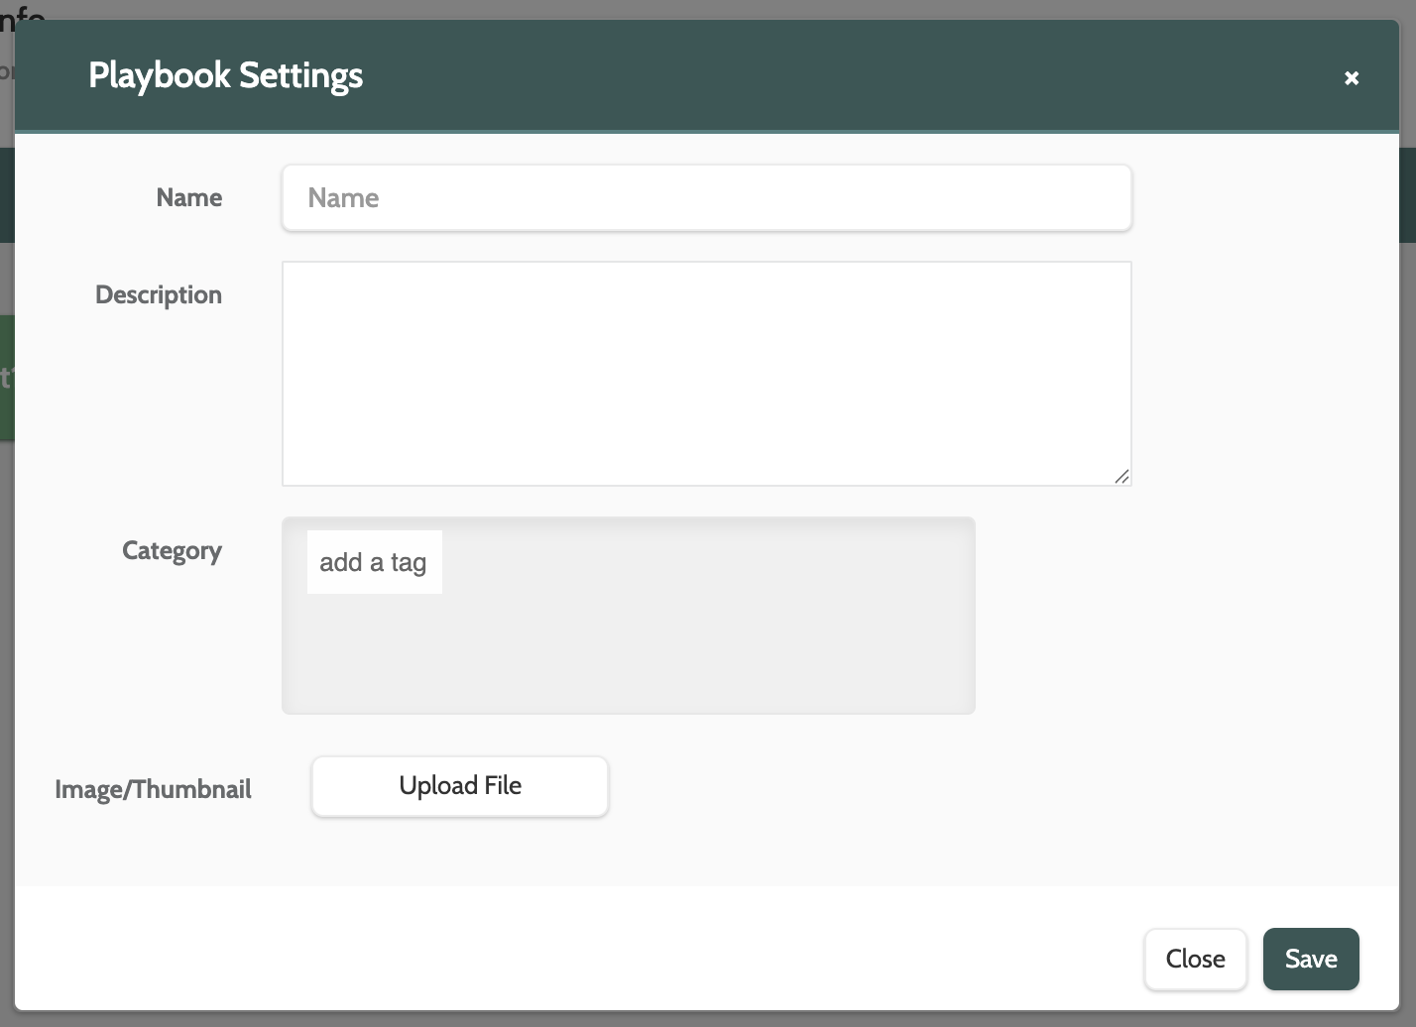Screen dimensions: 1416x1027
Task: Save the playbook settings
Action: [x=1310, y=959]
